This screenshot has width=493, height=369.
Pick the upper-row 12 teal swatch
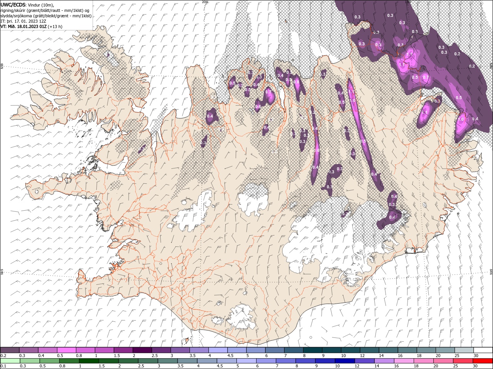coord(370,350)
